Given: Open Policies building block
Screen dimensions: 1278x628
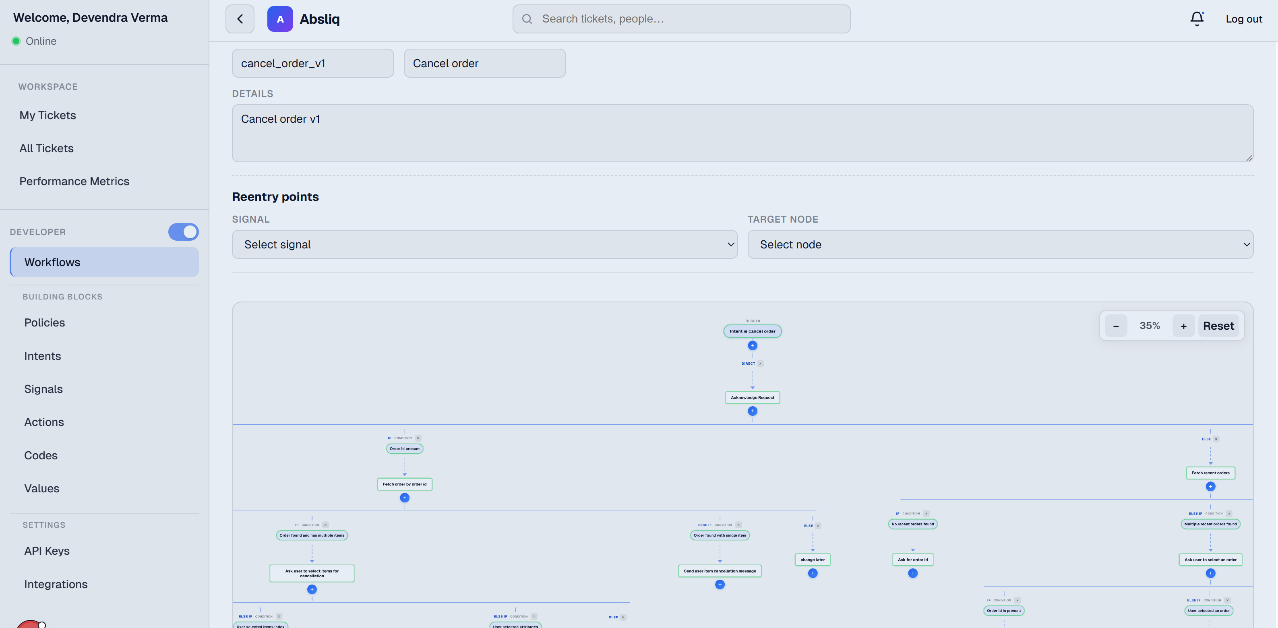Looking at the screenshot, I should tap(45, 322).
